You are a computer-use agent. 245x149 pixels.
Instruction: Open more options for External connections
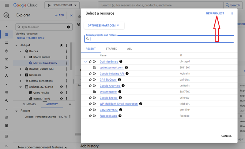[x=66, y=81]
